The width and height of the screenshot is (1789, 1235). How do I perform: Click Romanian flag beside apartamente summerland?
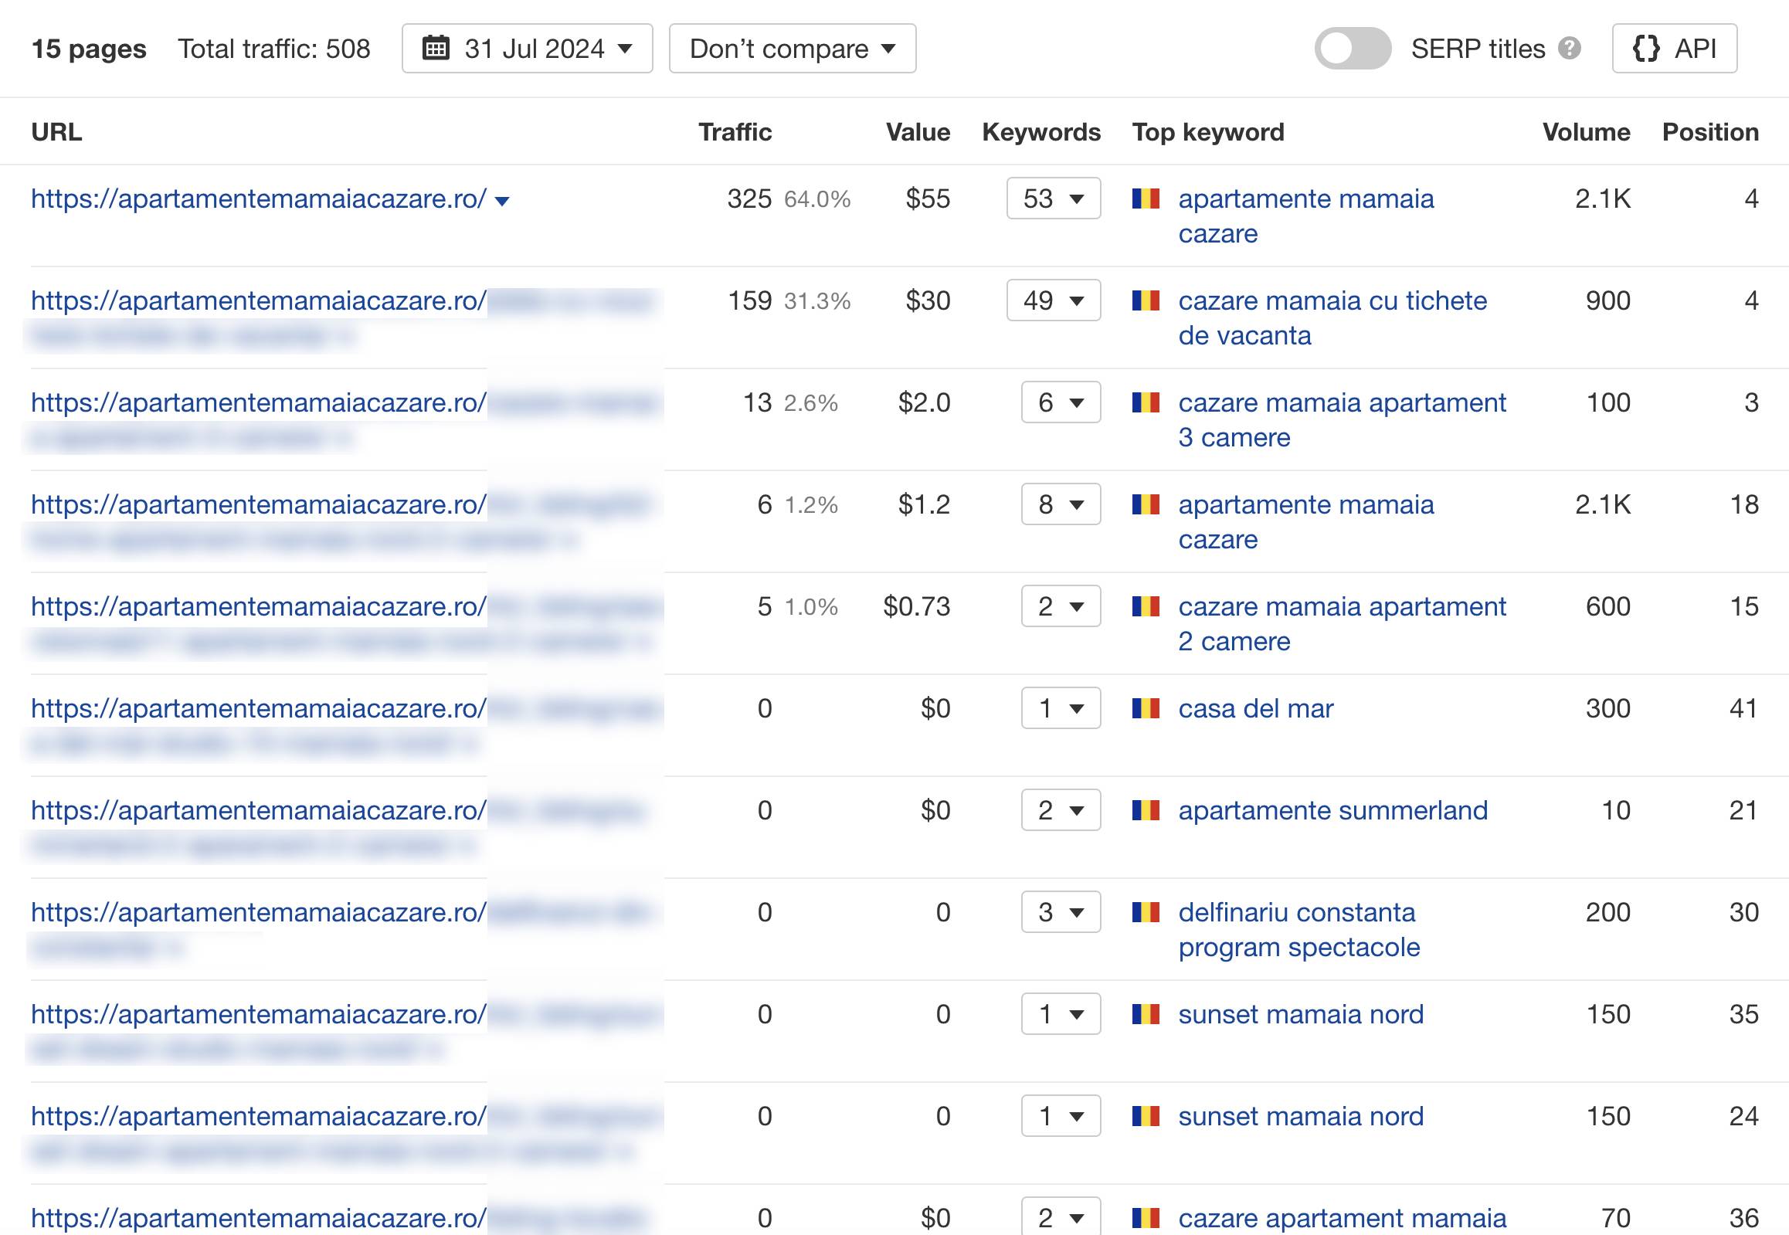[1146, 810]
